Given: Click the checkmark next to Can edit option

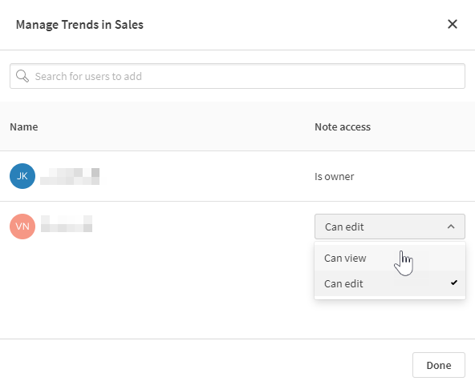Looking at the screenshot, I should (454, 283).
